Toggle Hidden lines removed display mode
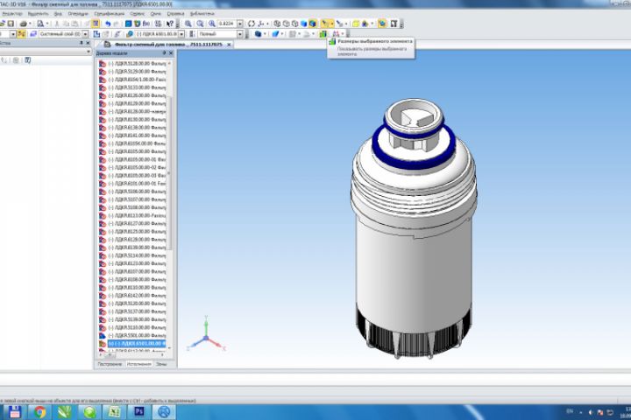 pos(286,24)
